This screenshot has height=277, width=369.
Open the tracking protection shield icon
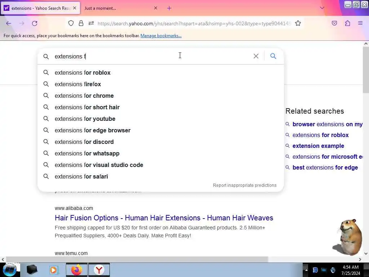(71, 23)
